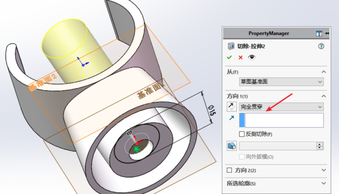The image size is (339, 194).
Task: Collapse the 从(F) section
Action: [324, 72]
